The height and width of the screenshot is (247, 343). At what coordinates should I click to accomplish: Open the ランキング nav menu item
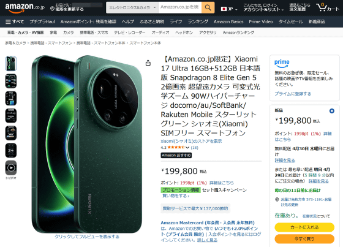[x=198, y=21]
